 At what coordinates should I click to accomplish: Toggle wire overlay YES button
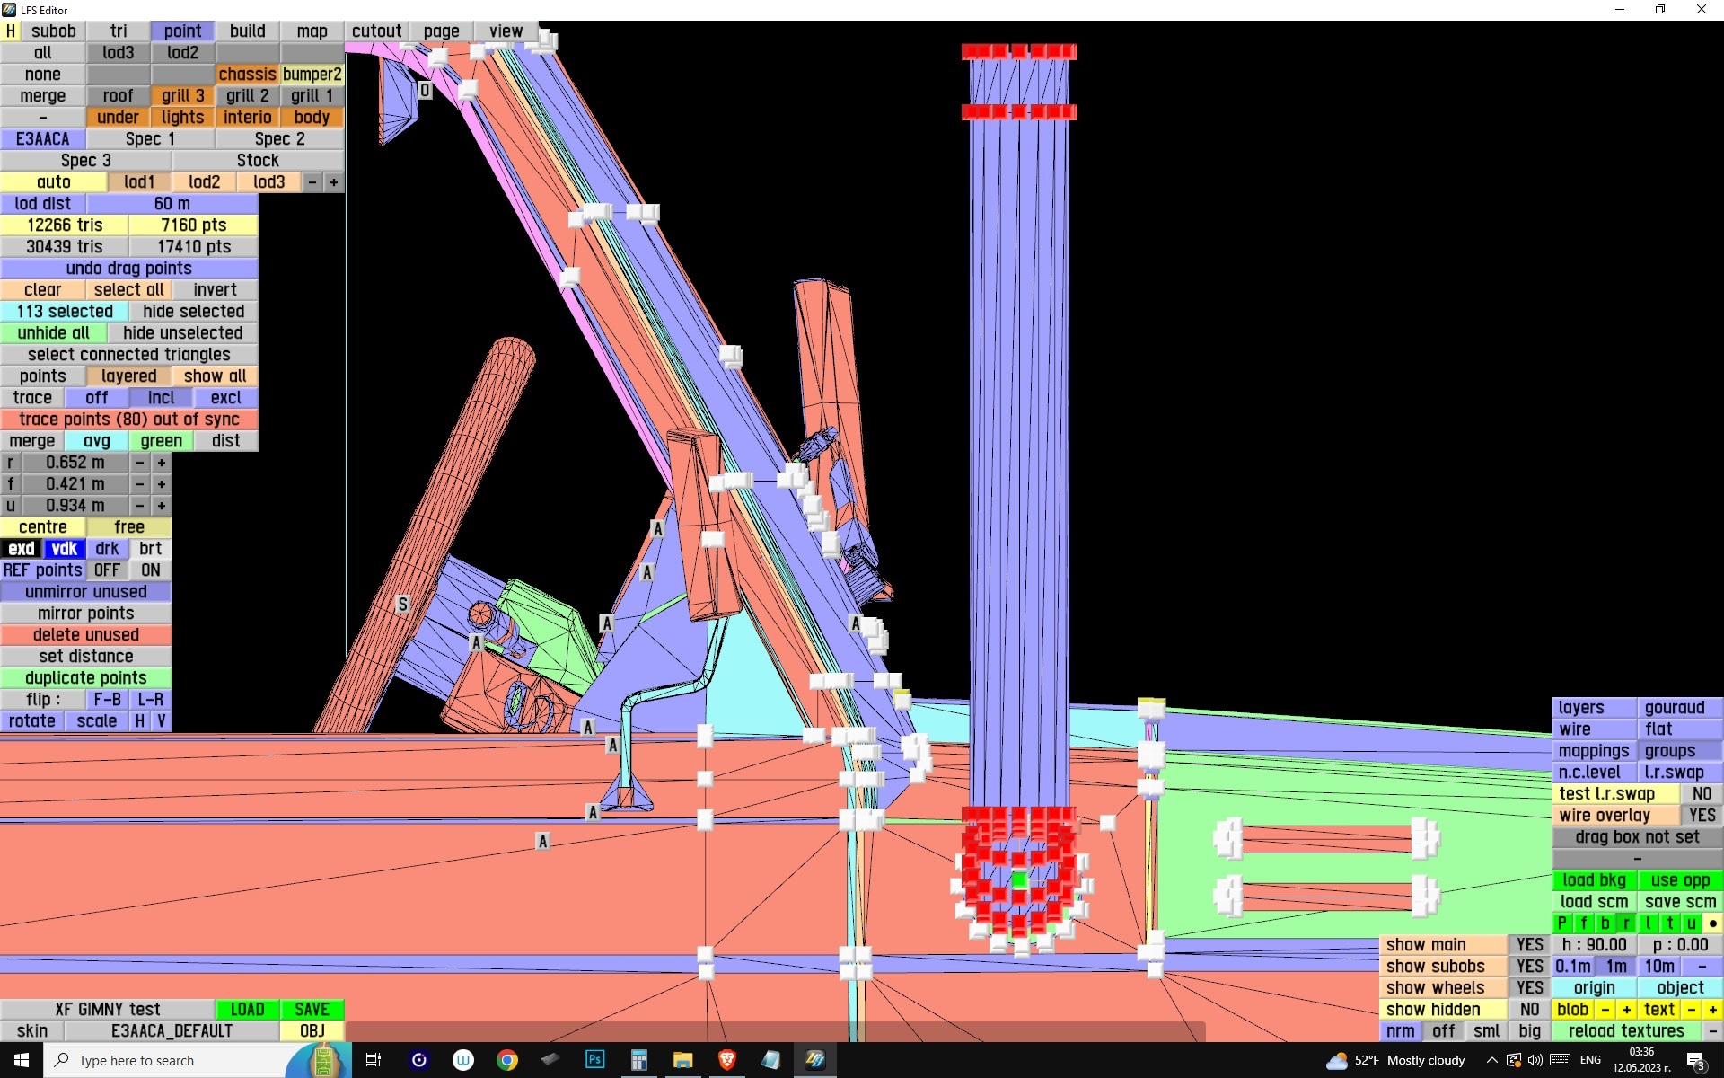(x=1702, y=815)
